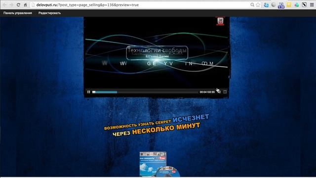Image resolution: width=316 pixels, height=178 pixels.
Task: Open the PageRank badge extension icon
Action: pos(281,5)
